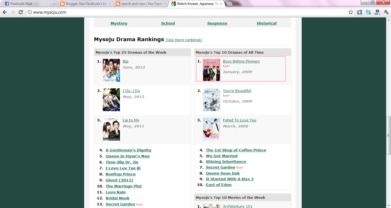Open I Love Lee Tae Ri link
The width and height of the screenshot is (391, 208).
tap(123, 168)
